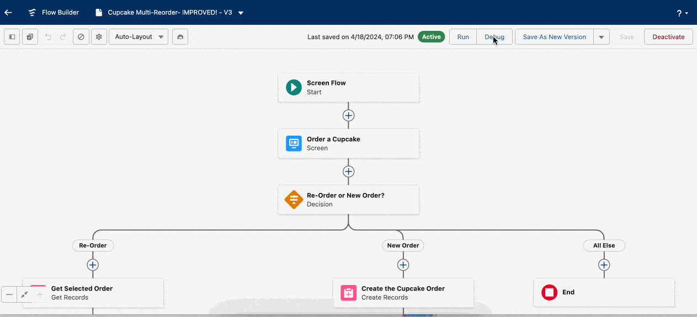Select the orange Decision diamond icon
Screen dimensions: 697x317
click(x=294, y=200)
